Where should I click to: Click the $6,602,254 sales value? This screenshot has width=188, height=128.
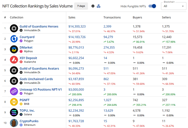tap(76, 58)
